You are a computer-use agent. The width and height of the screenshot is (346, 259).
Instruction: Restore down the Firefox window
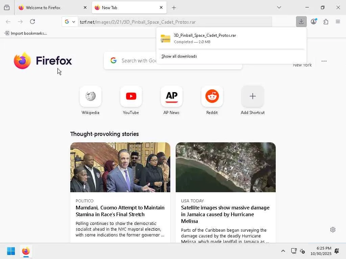click(x=323, y=7)
